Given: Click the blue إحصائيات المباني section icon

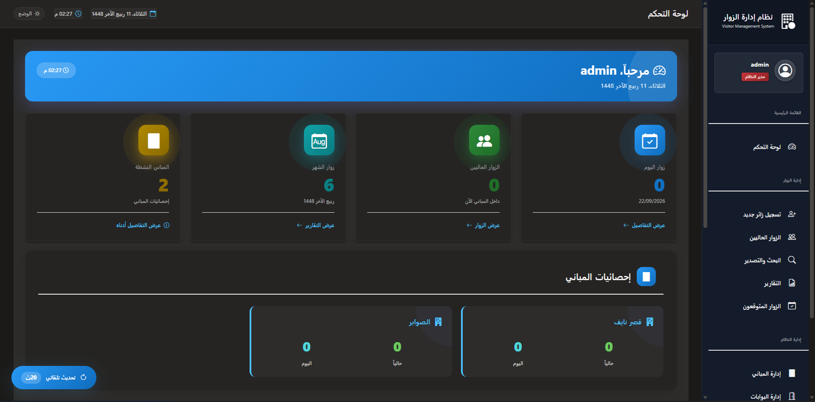Looking at the screenshot, I should coord(646,277).
